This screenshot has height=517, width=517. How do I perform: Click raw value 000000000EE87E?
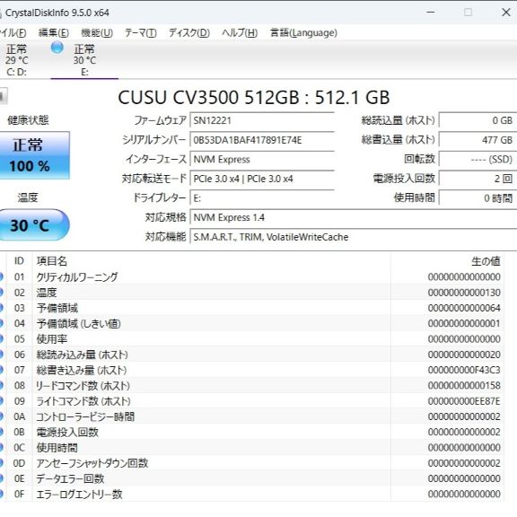click(464, 401)
